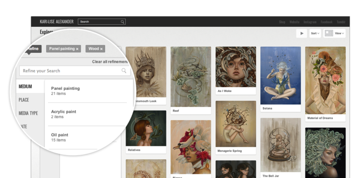Open the swan headdress portrait thumbnail
Image resolution: width=362 pixels, height=178 pixels.
tap(191, 147)
